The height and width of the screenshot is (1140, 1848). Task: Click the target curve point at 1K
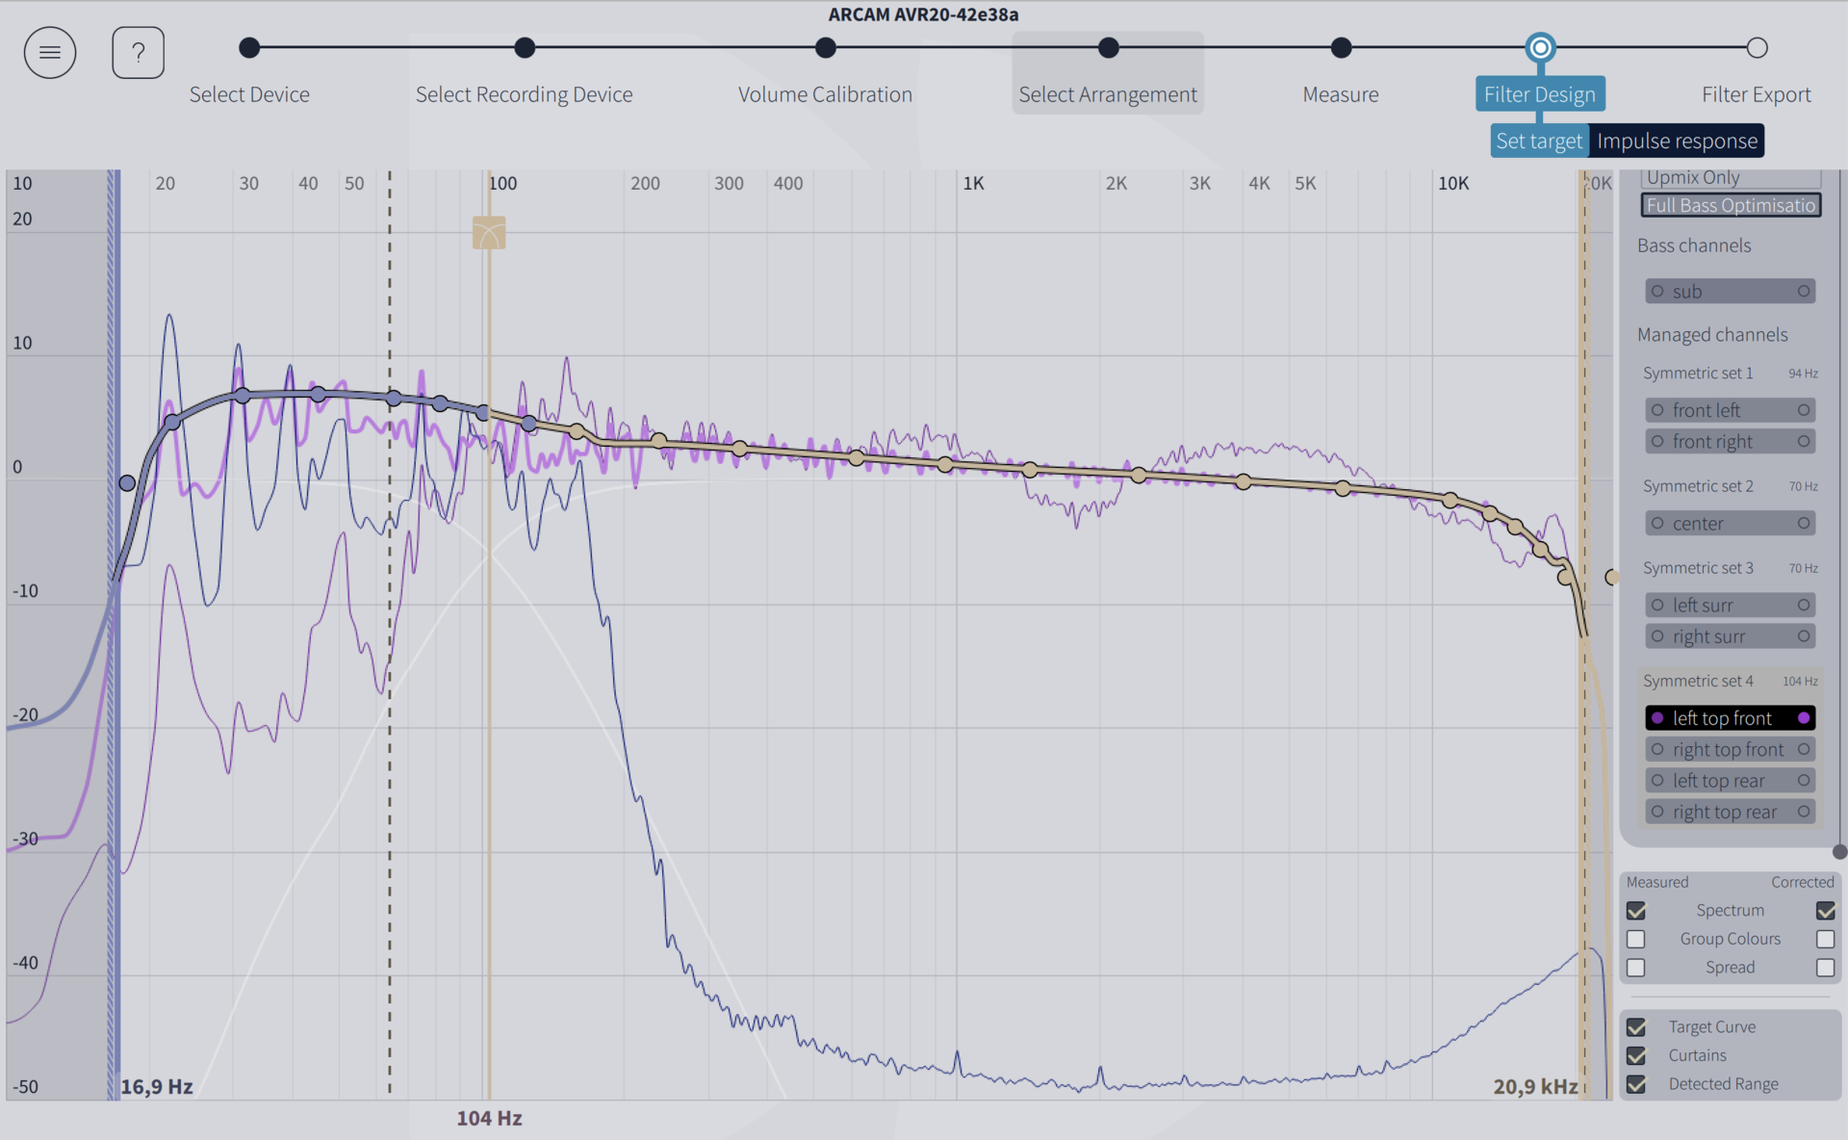[x=945, y=464]
